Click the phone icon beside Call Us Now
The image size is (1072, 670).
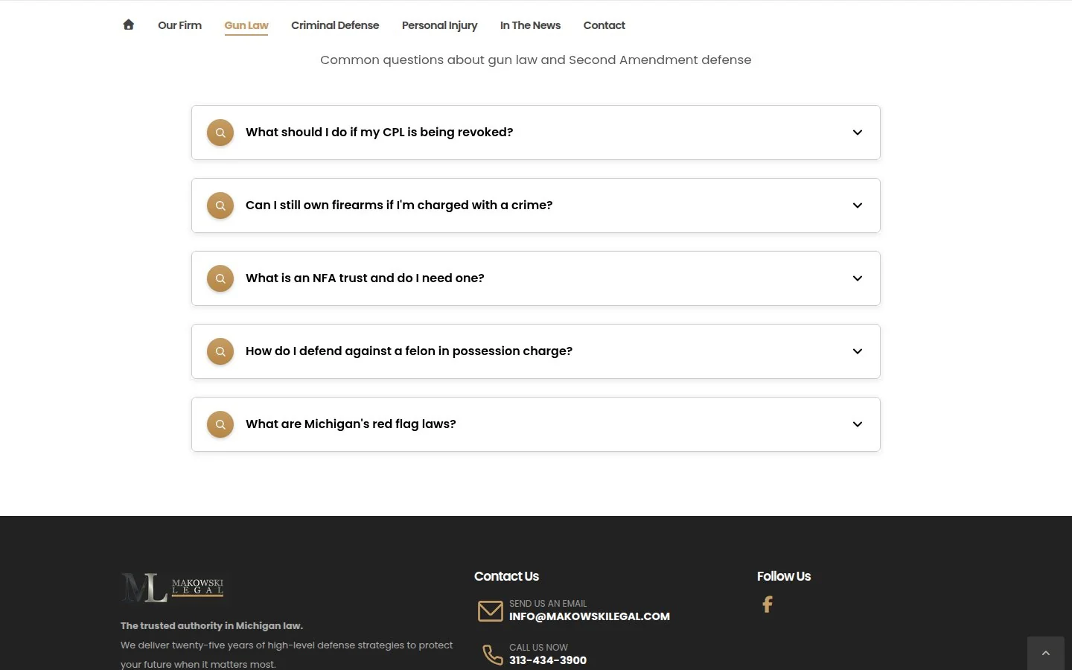click(x=492, y=654)
